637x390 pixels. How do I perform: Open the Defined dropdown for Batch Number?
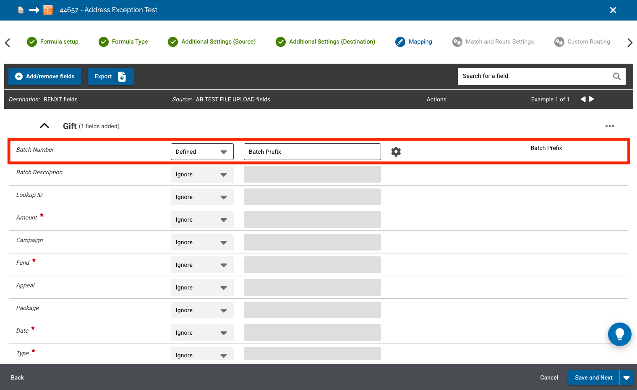202,151
